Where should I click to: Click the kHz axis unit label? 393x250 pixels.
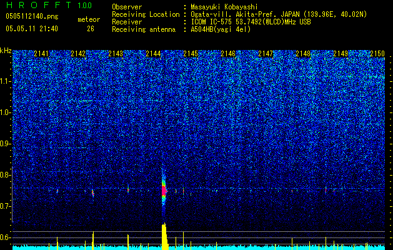(x=6, y=51)
